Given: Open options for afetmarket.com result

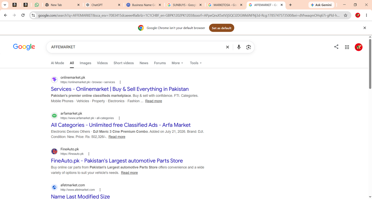Looking at the screenshot, I should pos(100,190).
